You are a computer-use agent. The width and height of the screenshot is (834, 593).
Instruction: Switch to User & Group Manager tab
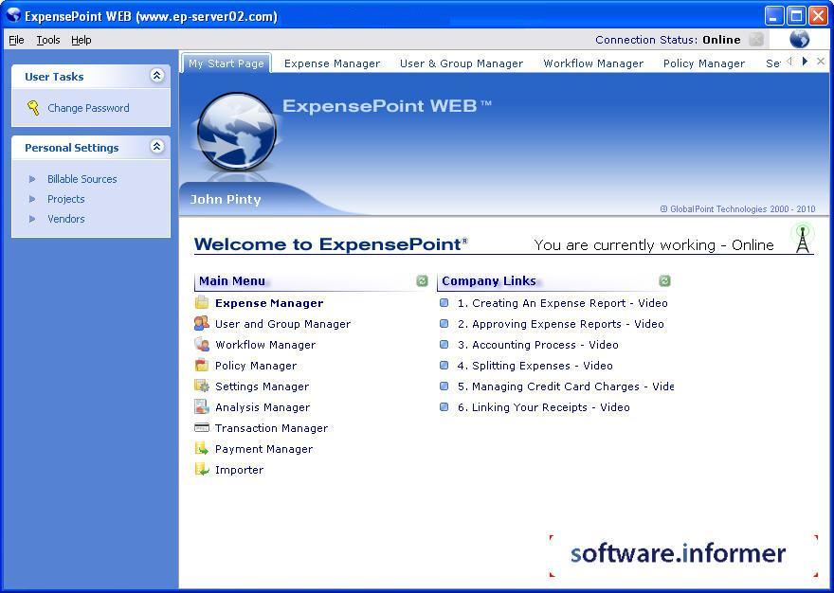tap(462, 63)
